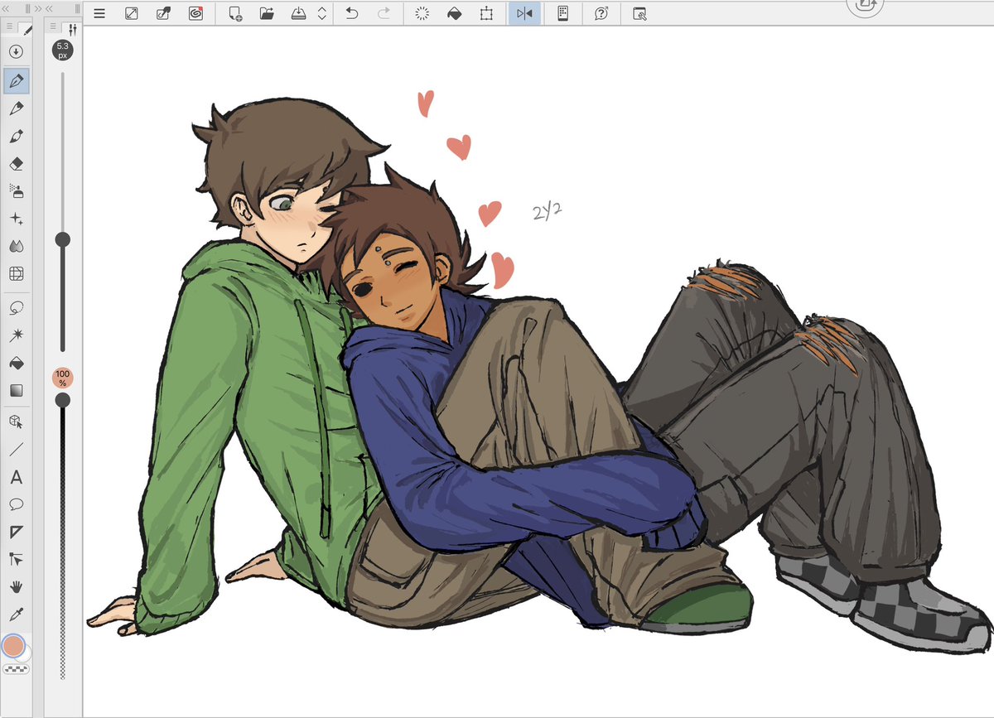The image size is (994, 718).
Task: Open the help question mark icon
Action: (x=601, y=13)
